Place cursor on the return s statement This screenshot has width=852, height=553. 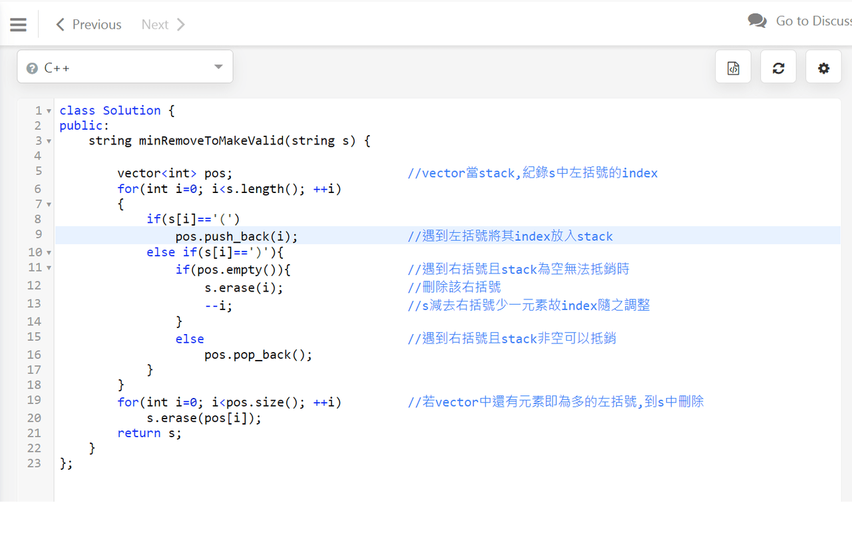[148, 433]
